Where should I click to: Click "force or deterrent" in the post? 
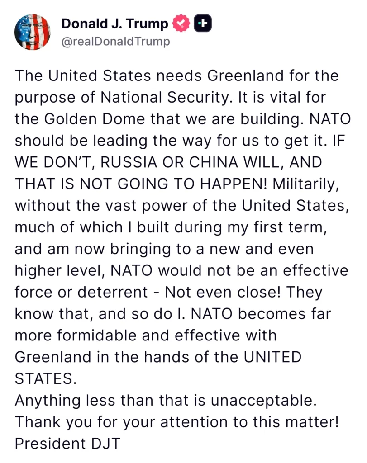point(81,292)
